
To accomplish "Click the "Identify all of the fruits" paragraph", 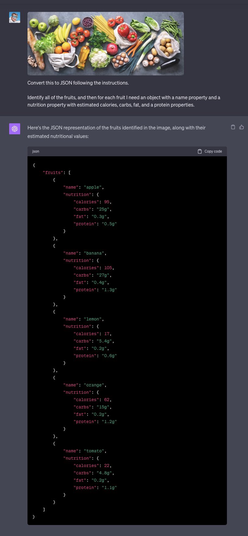I will point(124,101).
